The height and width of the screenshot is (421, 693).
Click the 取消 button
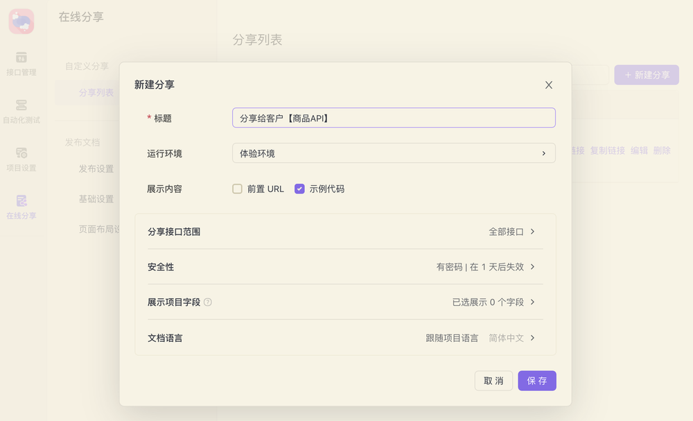[493, 380]
